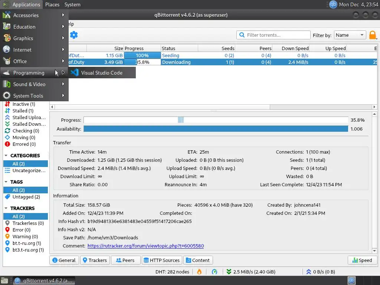The height and width of the screenshot is (285, 380).
Task: Select Uncategorized in Categories list
Action: 26,170
